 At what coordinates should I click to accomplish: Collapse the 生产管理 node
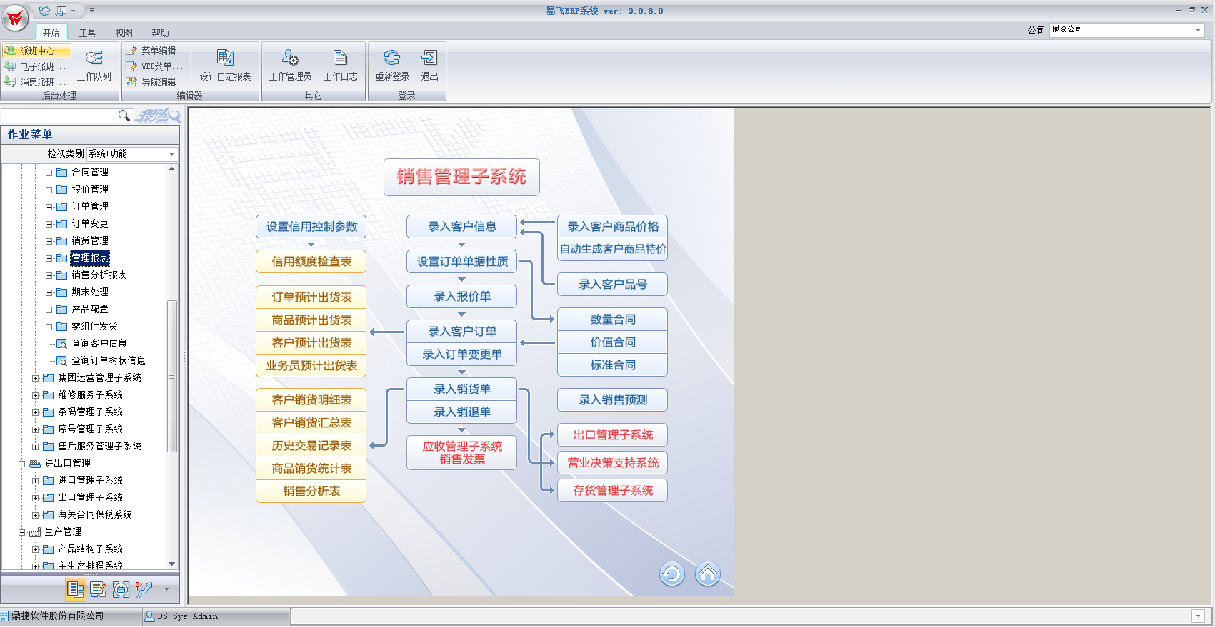tap(22, 532)
